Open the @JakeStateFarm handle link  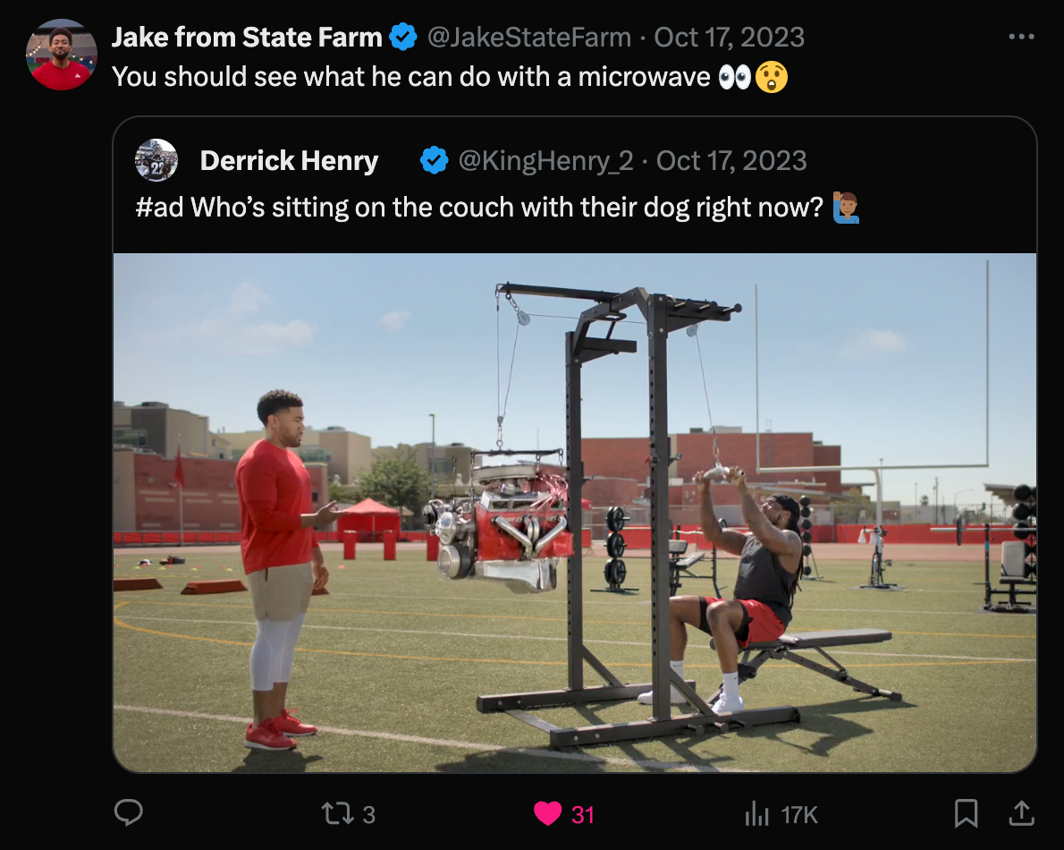click(528, 38)
